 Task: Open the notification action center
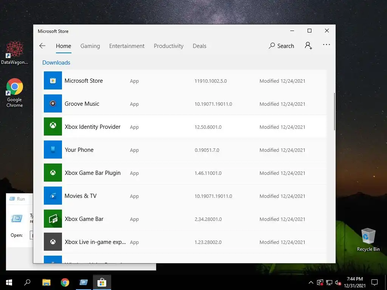[x=375, y=282]
